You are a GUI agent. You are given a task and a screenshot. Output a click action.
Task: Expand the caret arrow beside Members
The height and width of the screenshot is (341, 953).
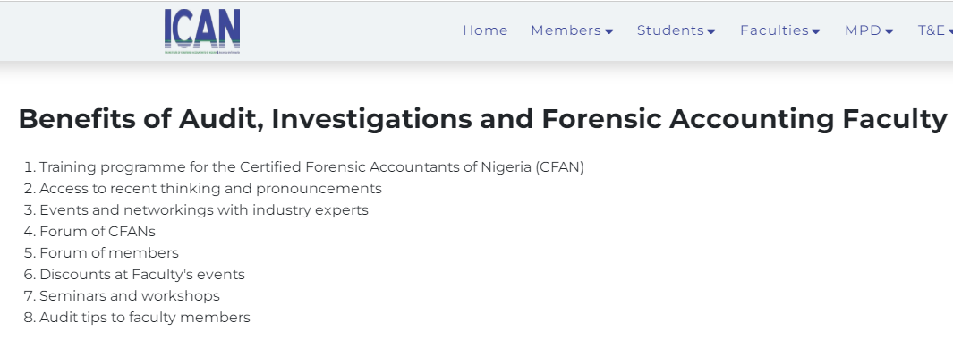coord(609,31)
